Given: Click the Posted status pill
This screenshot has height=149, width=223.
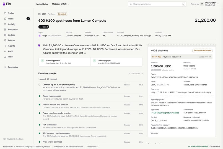Looking at the screenshot, I should (x=44, y=27).
